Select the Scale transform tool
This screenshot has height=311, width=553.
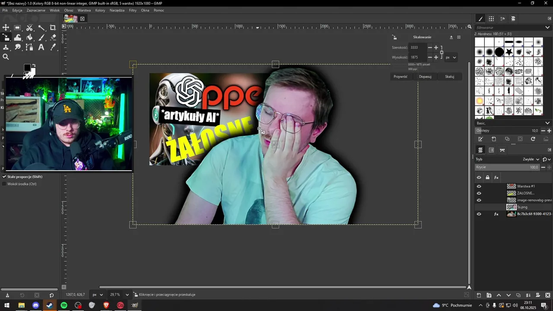6,38
